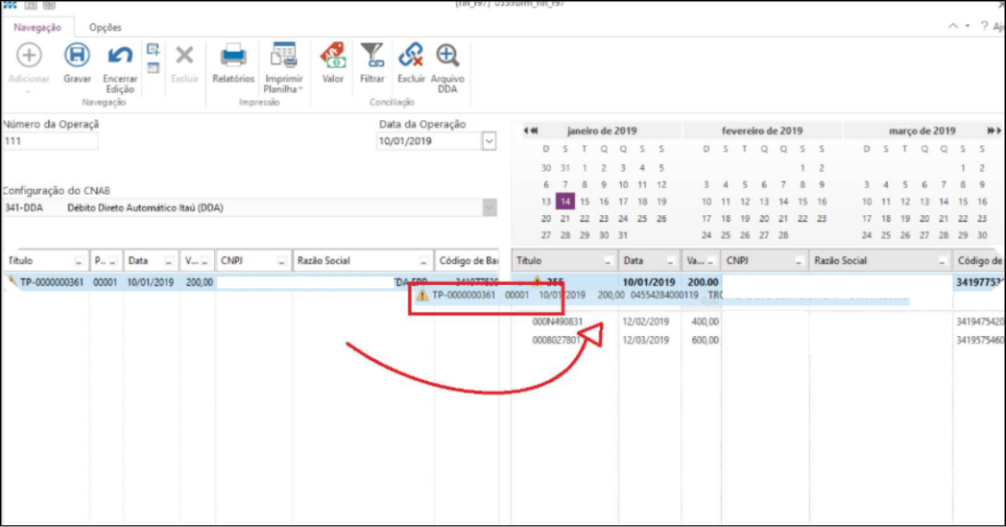Click the Filtrar funnel icon
Screen dimensions: 1006x527
tap(372, 56)
